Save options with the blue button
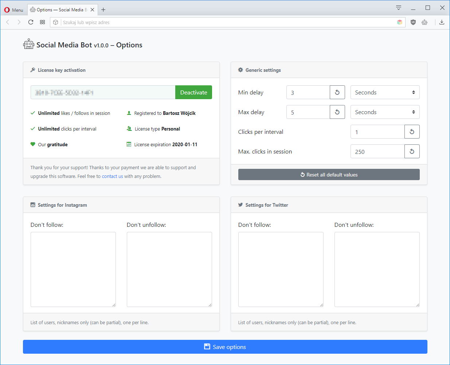Viewport: 450px width, 365px height. click(x=225, y=347)
